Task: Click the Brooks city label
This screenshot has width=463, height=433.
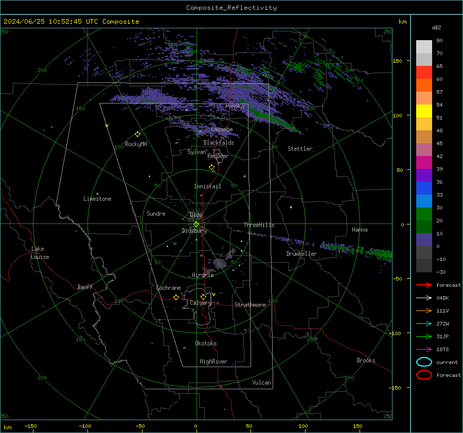Action: pos(366,360)
